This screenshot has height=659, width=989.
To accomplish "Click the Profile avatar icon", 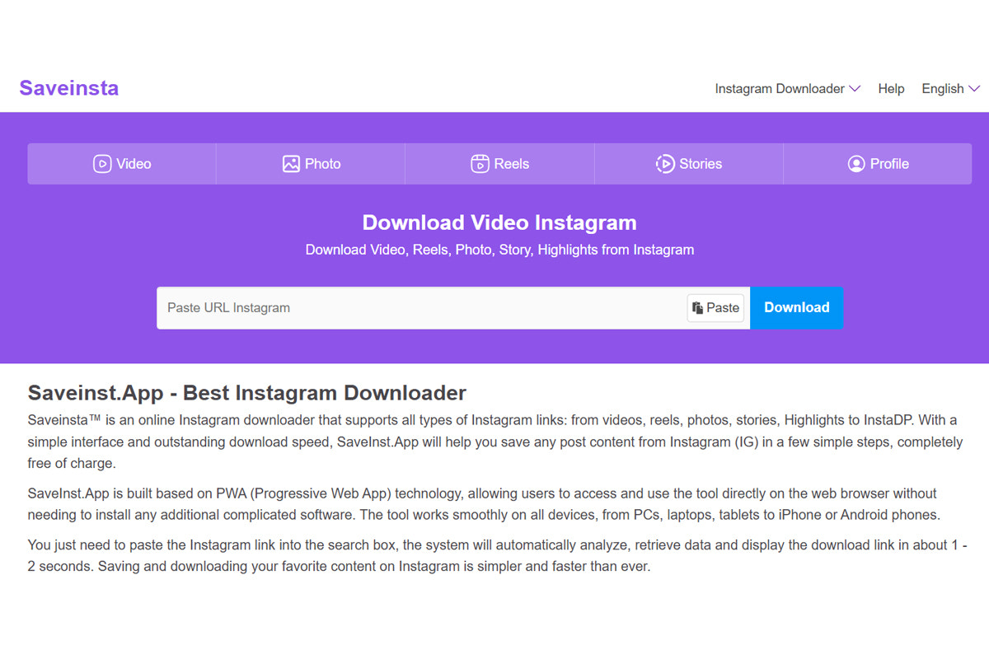I will [856, 164].
